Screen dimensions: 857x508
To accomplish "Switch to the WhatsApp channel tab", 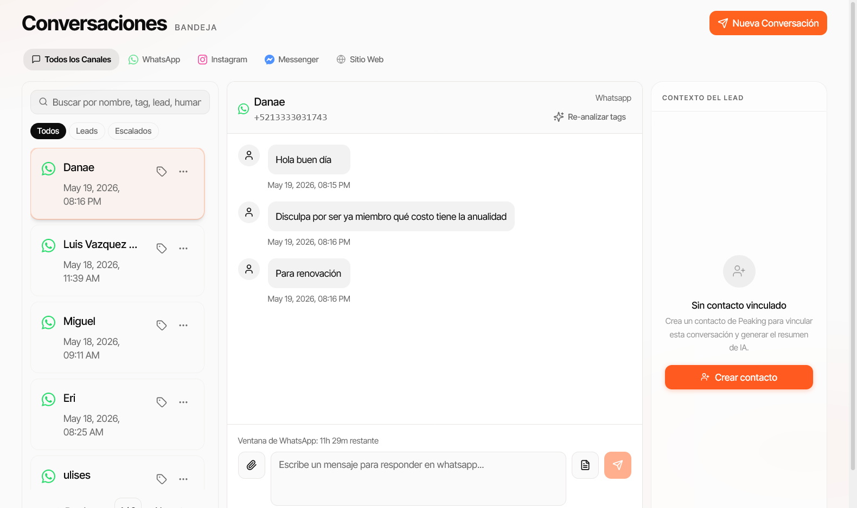I will (x=154, y=60).
